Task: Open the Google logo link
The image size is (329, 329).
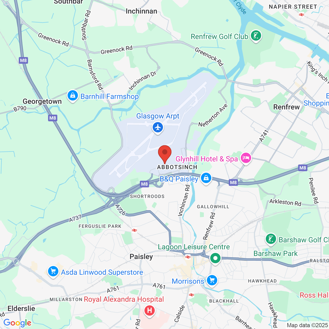Action: point(17,323)
